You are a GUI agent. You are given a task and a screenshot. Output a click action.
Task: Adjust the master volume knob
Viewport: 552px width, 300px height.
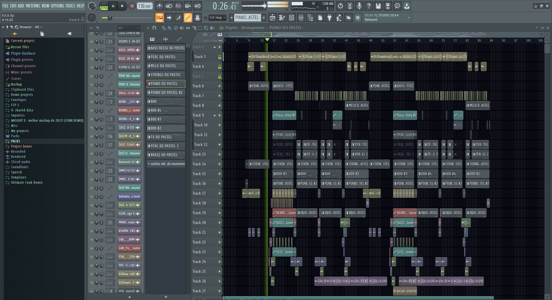pos(92,6)
